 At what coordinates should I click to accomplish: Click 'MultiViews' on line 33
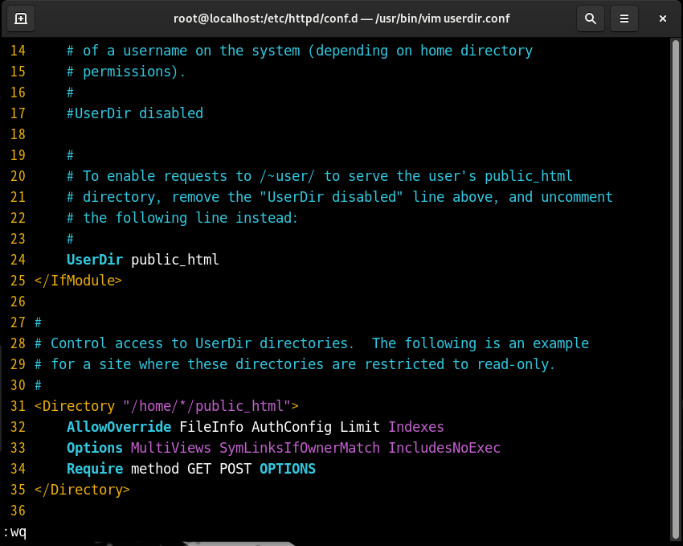tap(170, 448)
